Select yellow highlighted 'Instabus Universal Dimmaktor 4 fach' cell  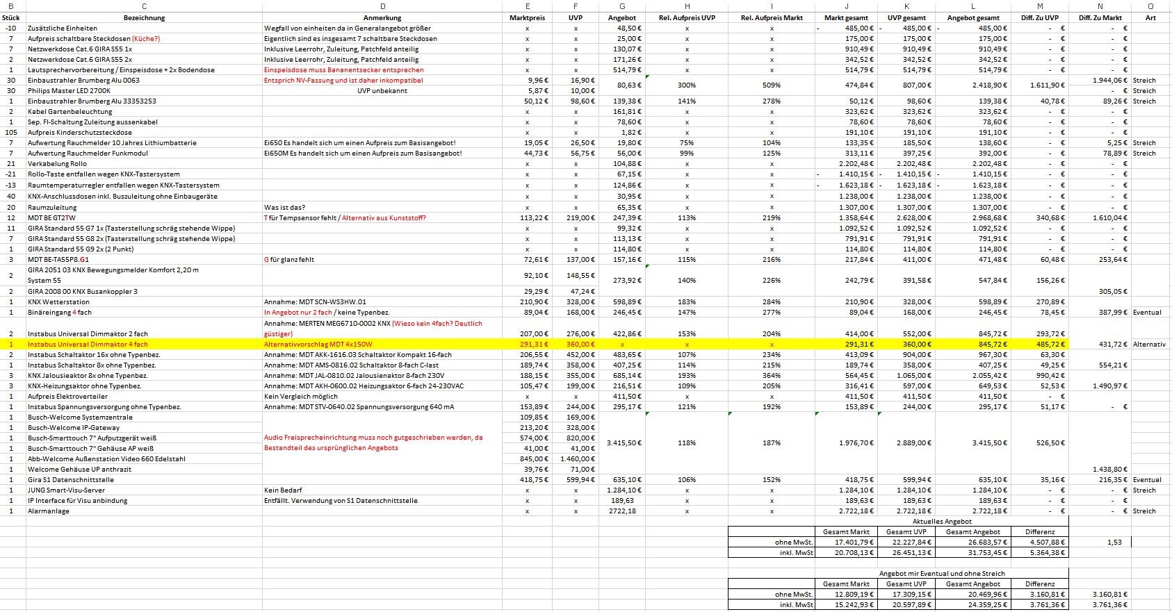[88, 345]
